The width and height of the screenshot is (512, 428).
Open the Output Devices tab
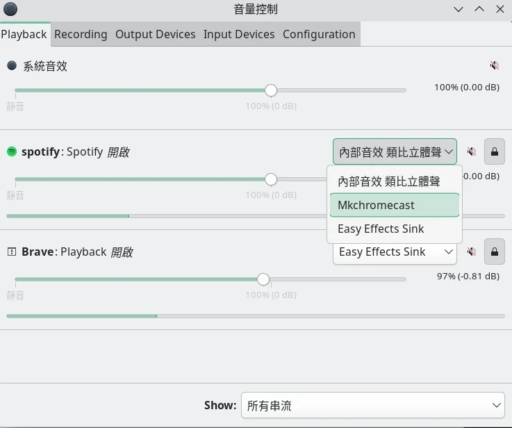coord(155,34)
